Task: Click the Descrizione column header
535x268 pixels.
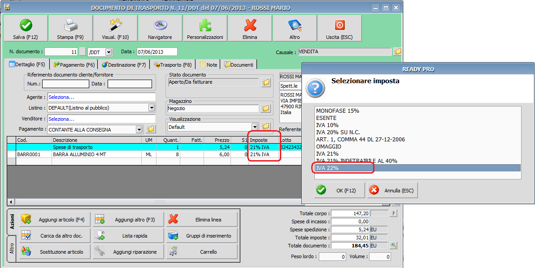Action: [96, 140]
